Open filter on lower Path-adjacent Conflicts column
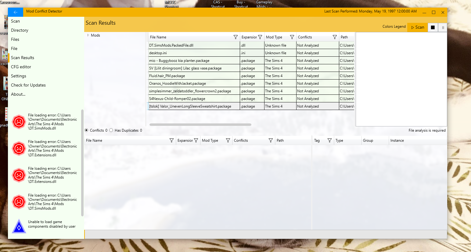471x252 pixels. tap(271, 140)
